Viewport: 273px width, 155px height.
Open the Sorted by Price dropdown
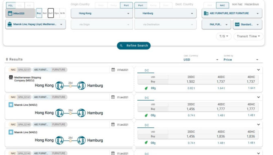pyautogui.click(x=241, y=60)
